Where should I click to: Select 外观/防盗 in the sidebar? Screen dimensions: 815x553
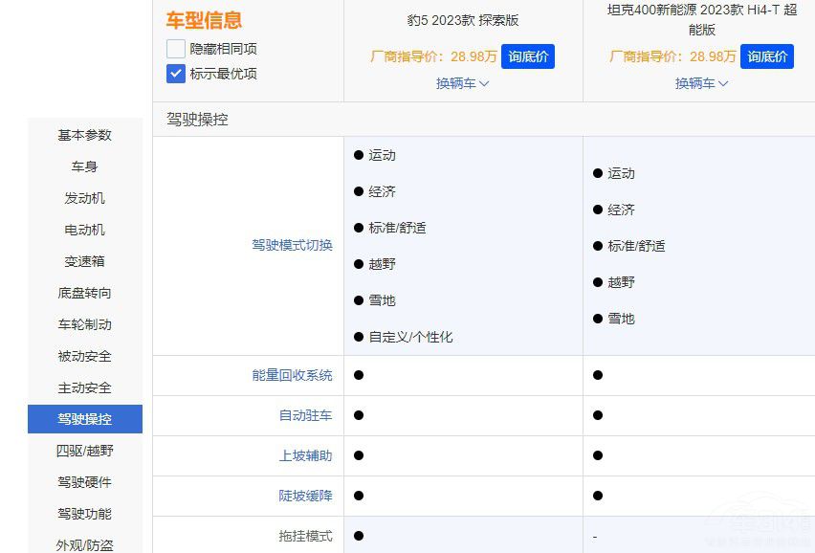tap(84, 544)
